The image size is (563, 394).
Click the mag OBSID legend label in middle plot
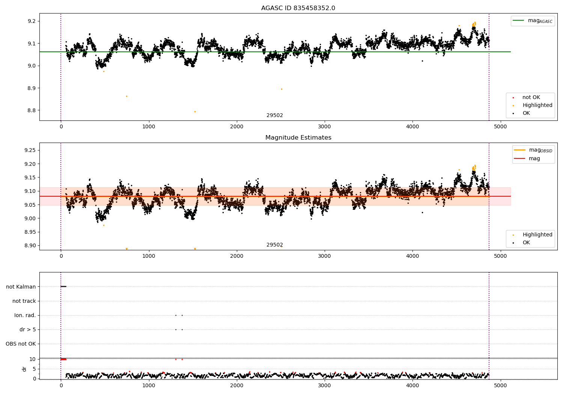pyautogui.click(x=540, y=150)
